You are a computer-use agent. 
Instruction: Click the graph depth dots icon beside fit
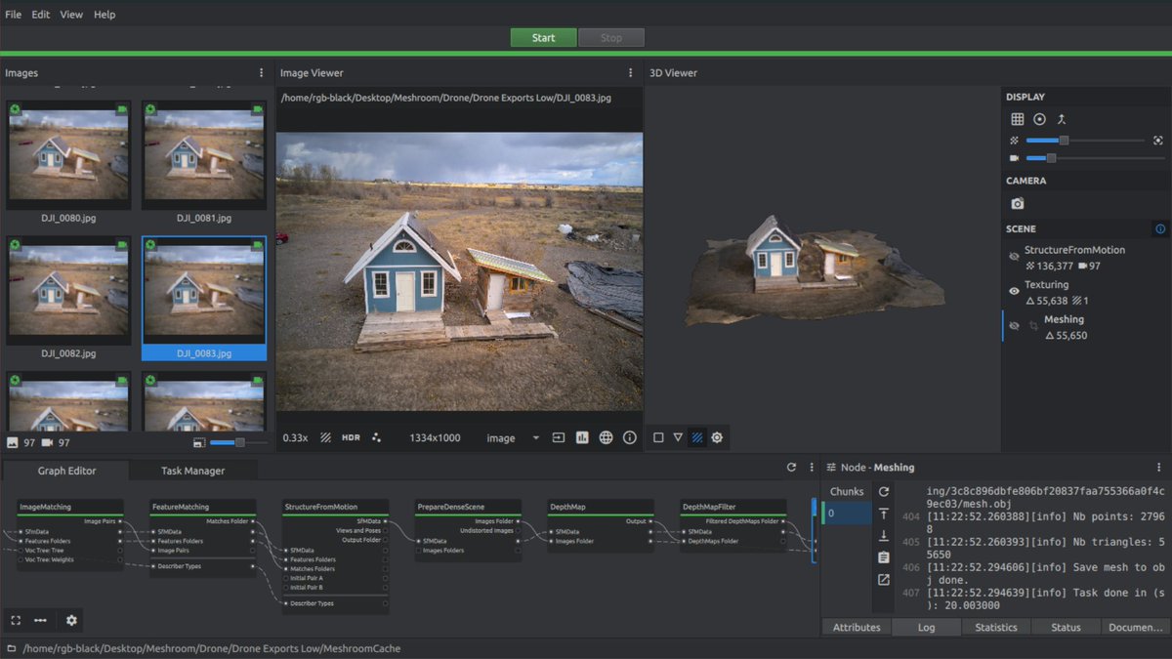tap(41, 620)
